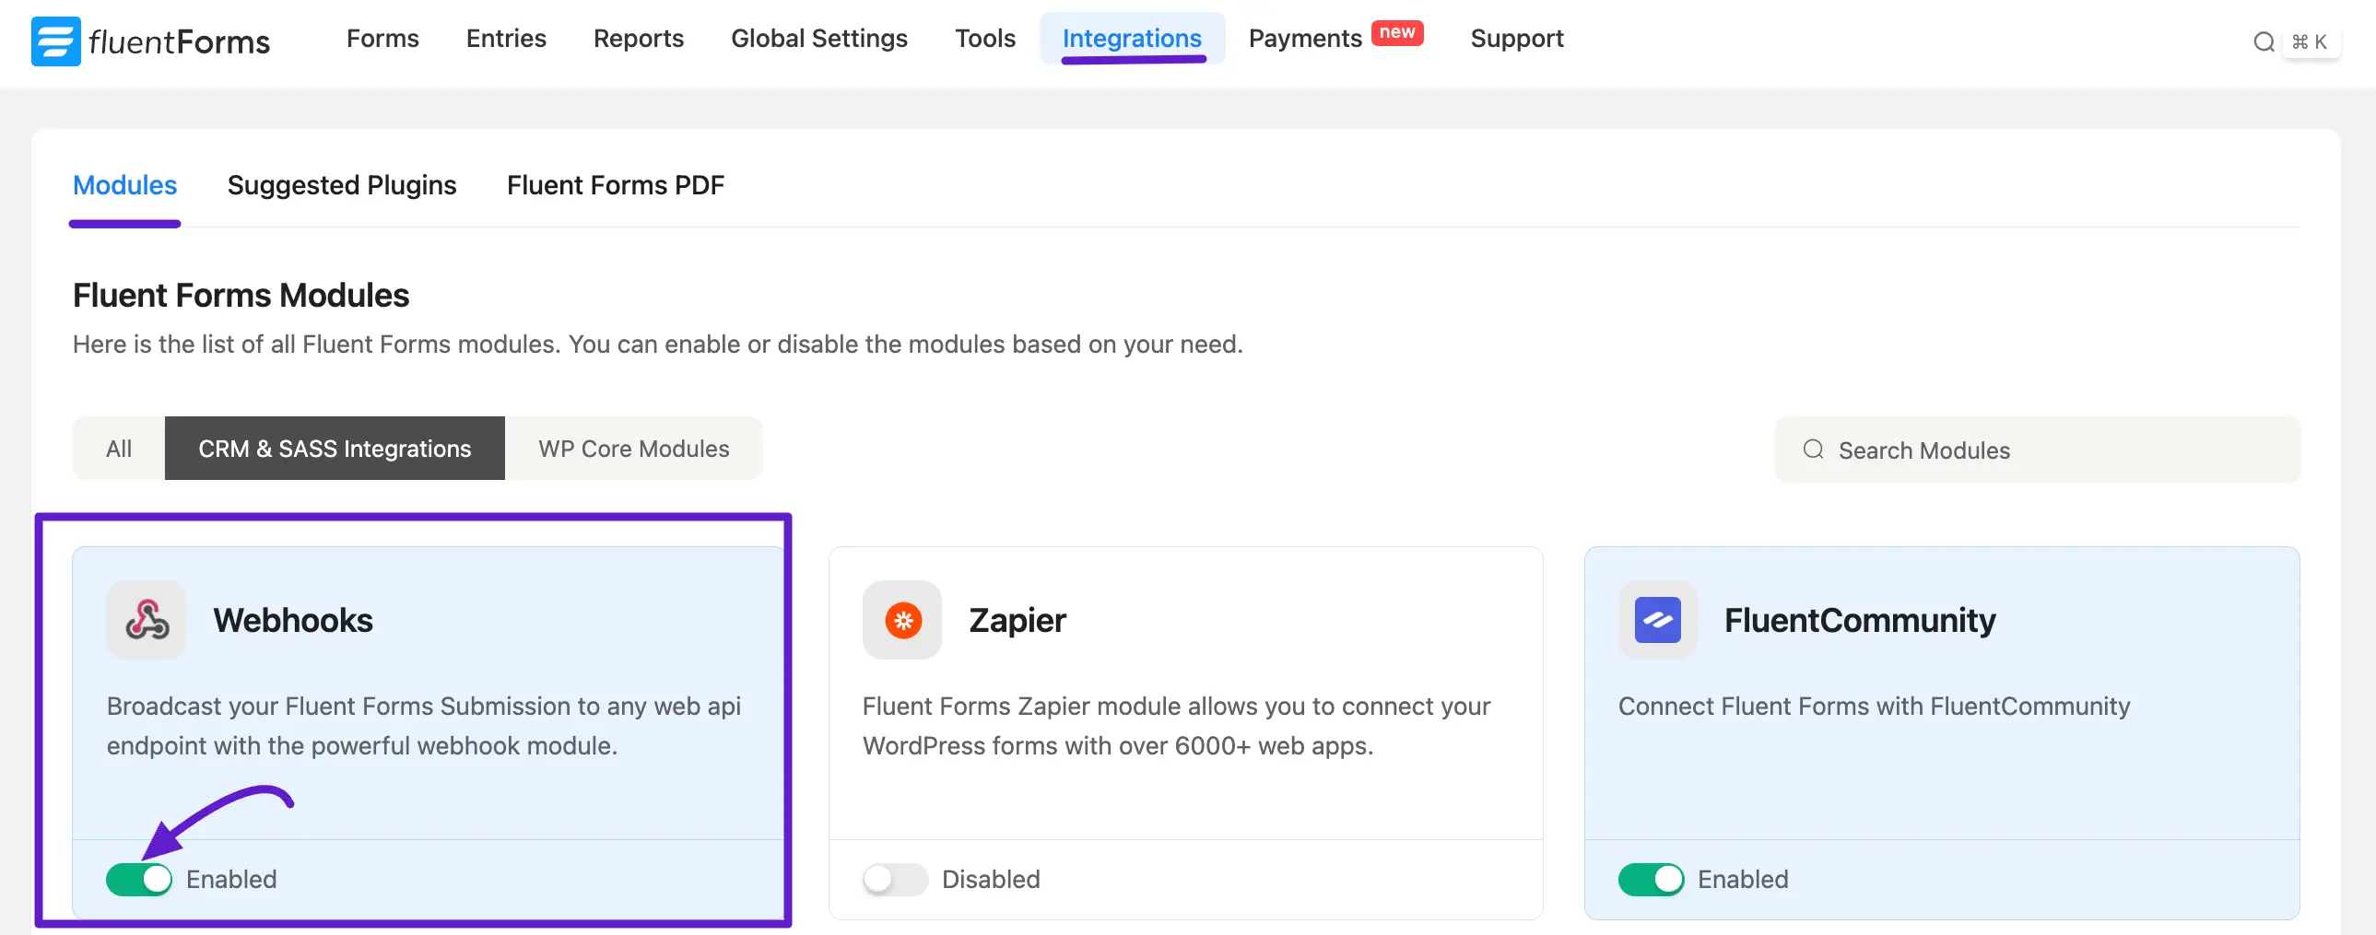Click the fluentForms logo
Viewport: 2376px width, 935px height.
(x=150, y=41)
